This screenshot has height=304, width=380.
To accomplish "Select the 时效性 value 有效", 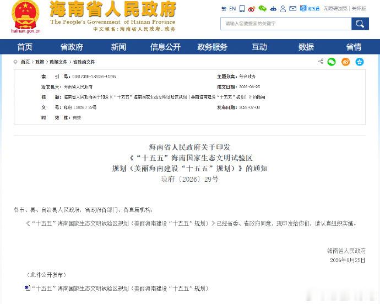I will pos(77,117).
